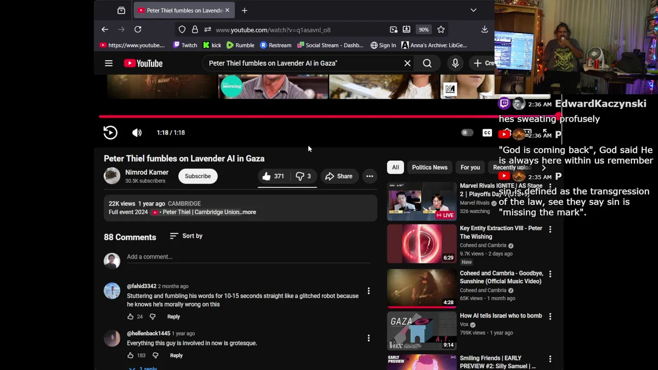Click the chips next arrow

[543, 167]
